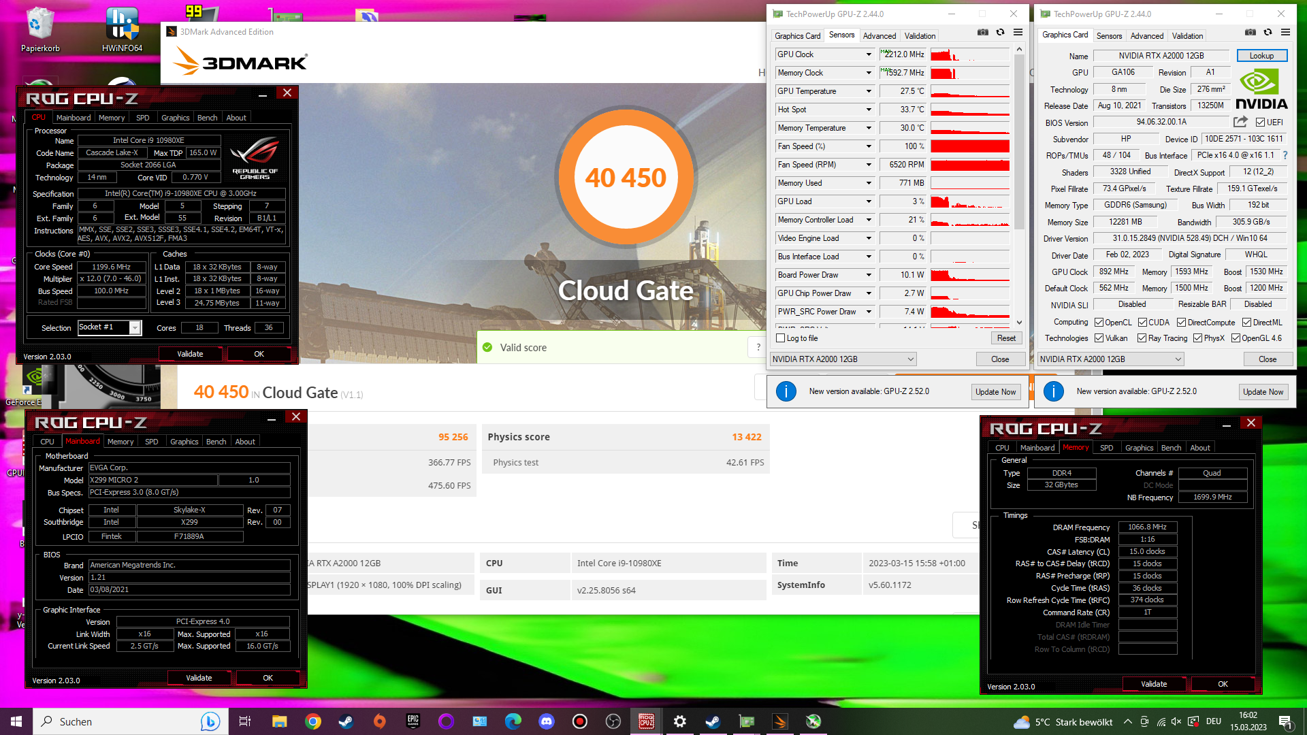Screen dimensions: 1307x735
Task: Click the Lookup button in GPU-Z
Action: point(1261,56)
